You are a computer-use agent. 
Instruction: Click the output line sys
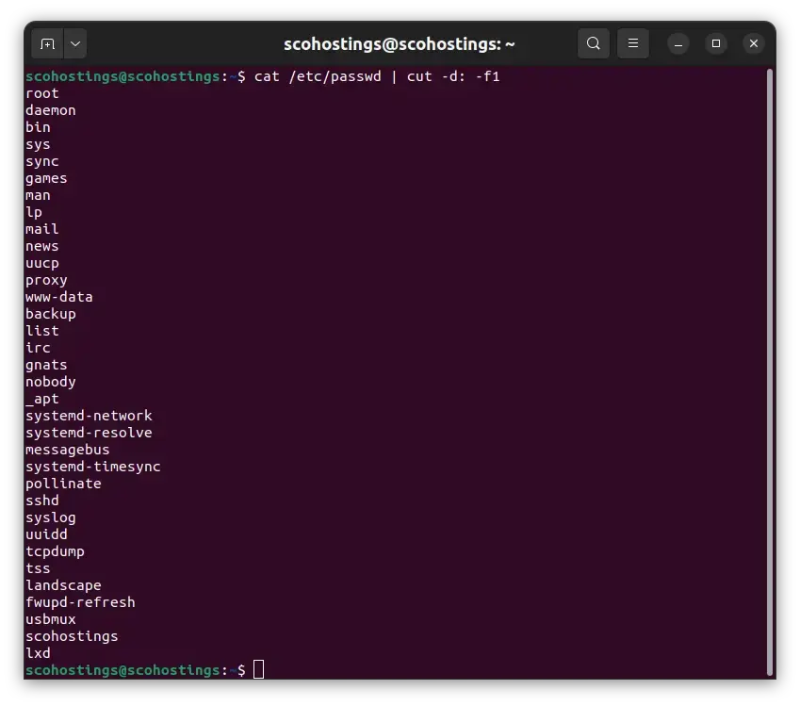(x=38, y=144)
